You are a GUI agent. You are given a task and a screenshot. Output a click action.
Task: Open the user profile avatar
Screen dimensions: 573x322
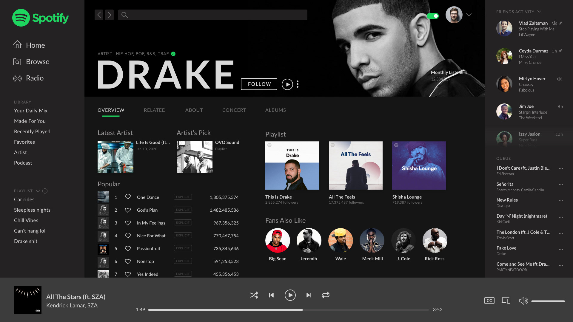pyautogui.click(x=454, y=15)
